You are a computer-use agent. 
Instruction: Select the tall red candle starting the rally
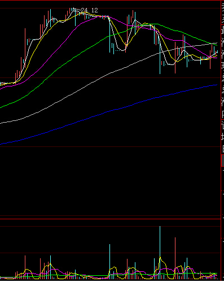25,48
